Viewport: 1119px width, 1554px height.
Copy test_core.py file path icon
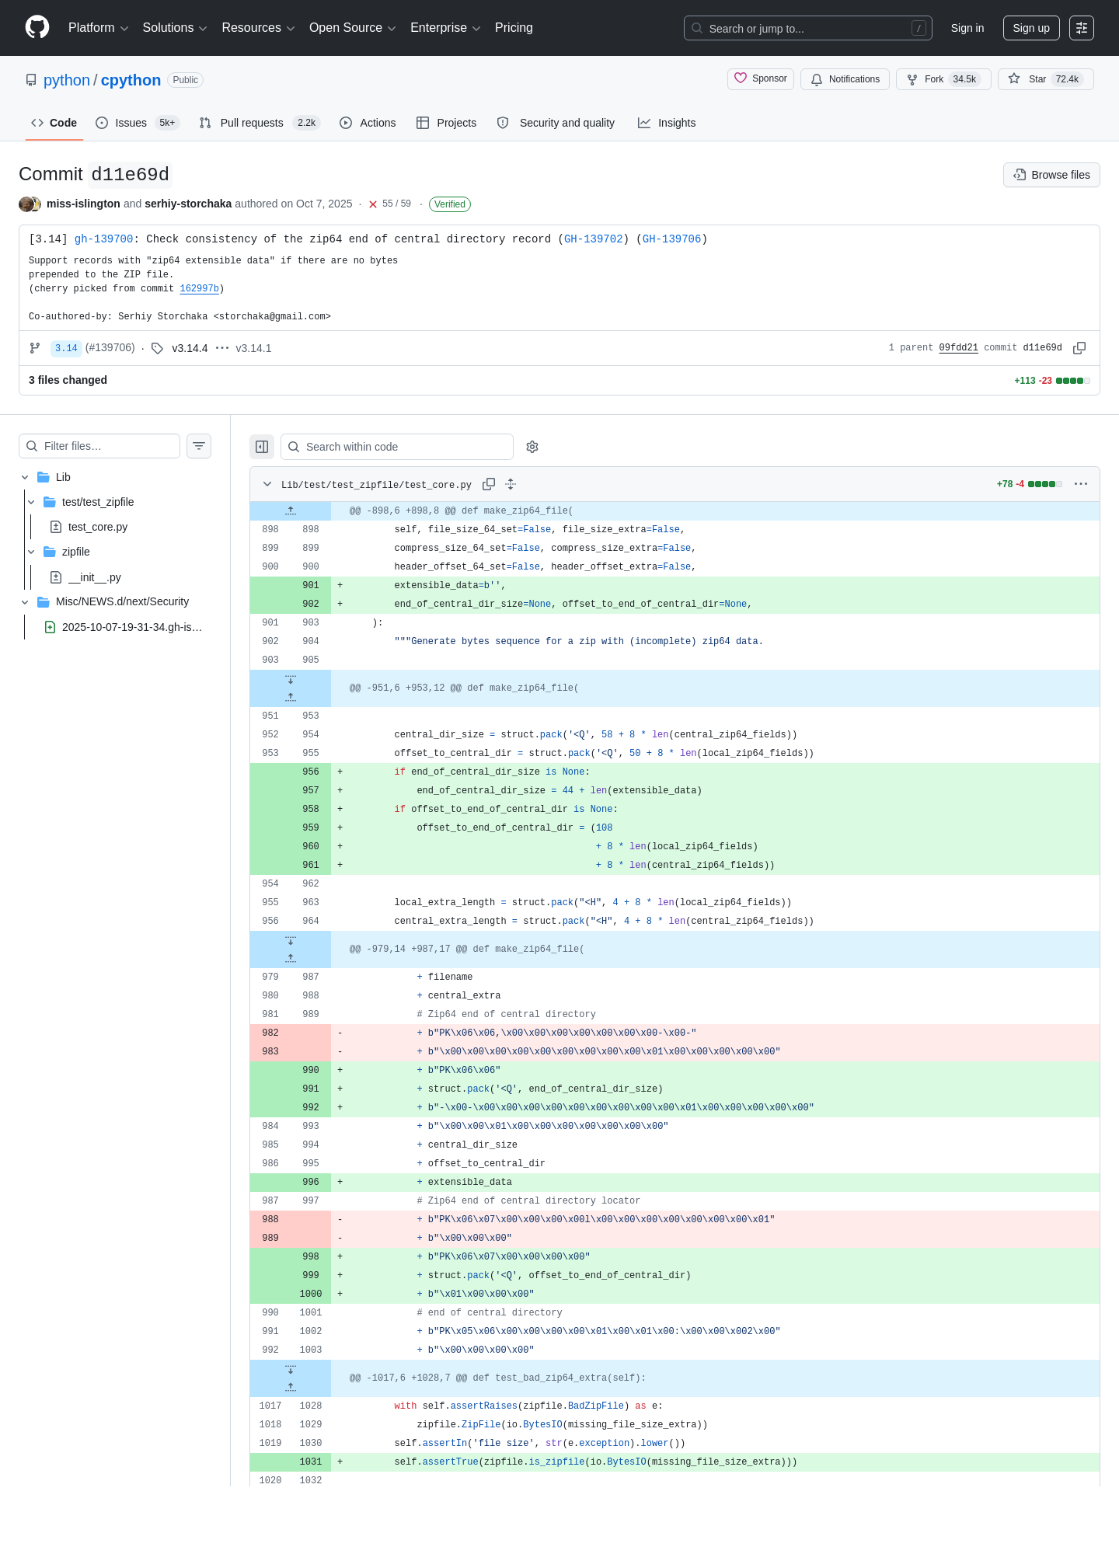(x=489, y=484)
